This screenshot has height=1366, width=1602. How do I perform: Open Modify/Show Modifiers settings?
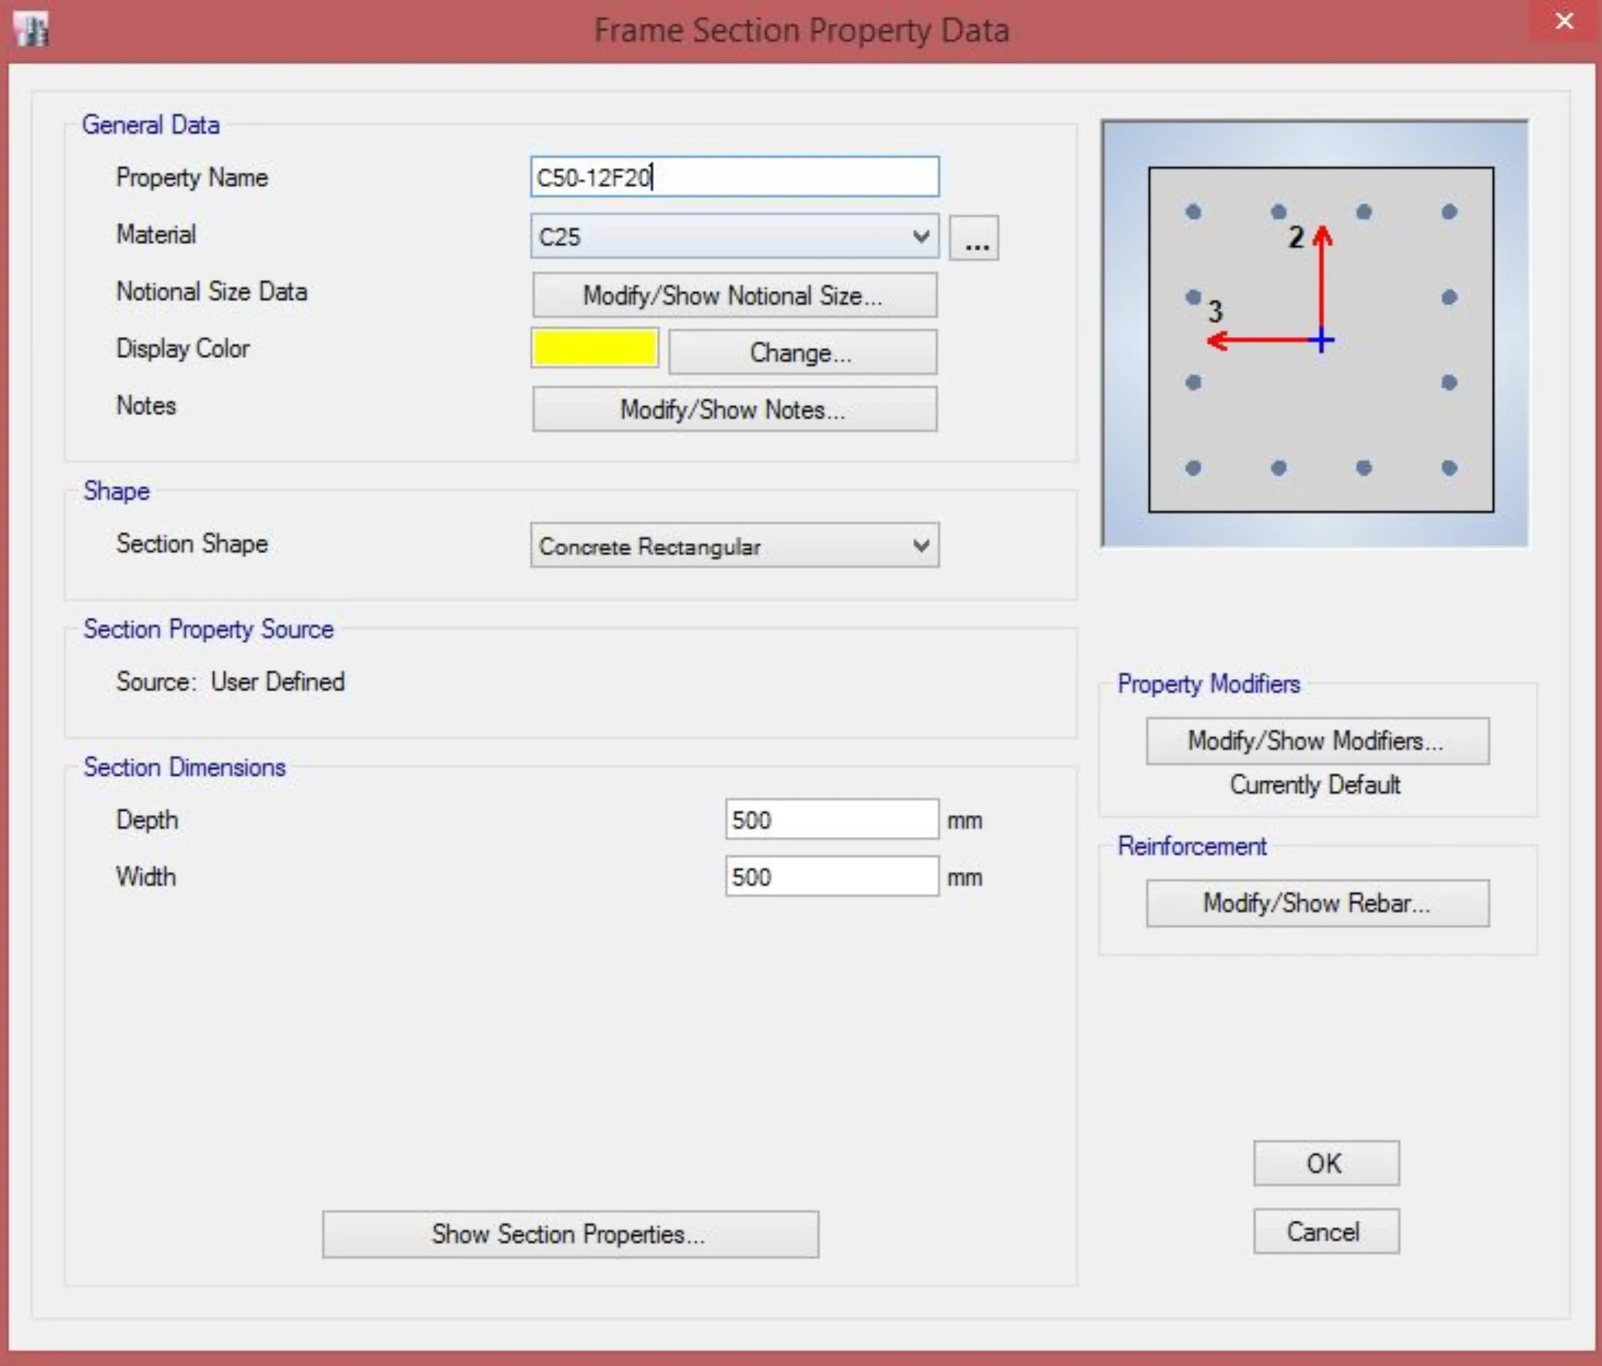click(x=1317, y=741)
